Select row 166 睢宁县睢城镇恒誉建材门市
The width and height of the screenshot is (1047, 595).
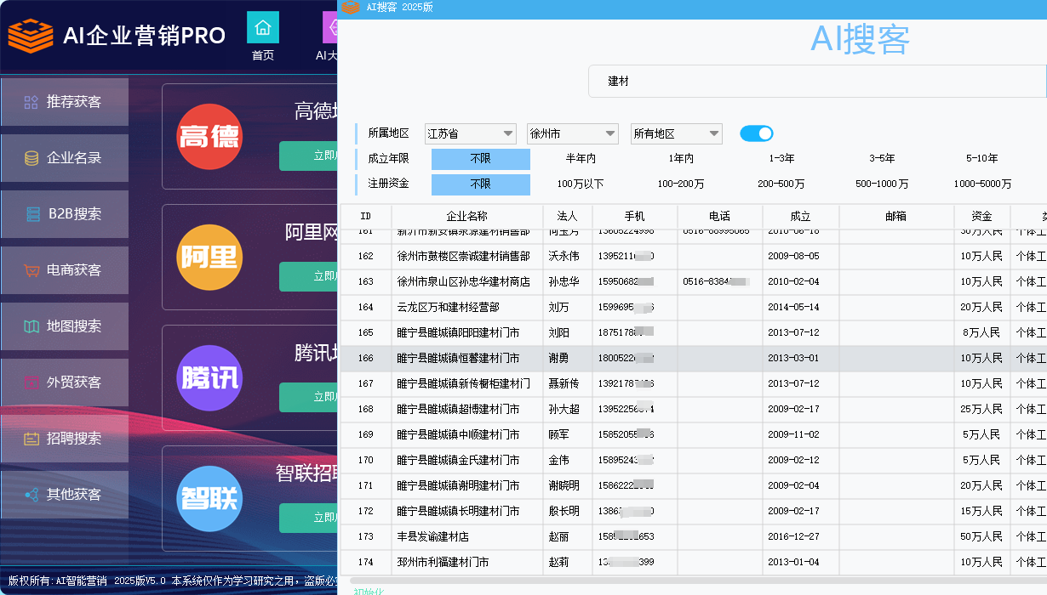[x=458, y=359]
